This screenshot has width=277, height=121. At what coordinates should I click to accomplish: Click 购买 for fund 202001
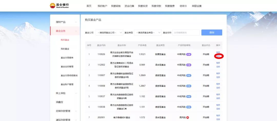tap(218, 116)
